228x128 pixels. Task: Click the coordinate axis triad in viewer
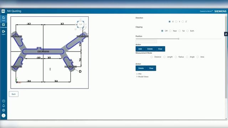tap(18, 81)
